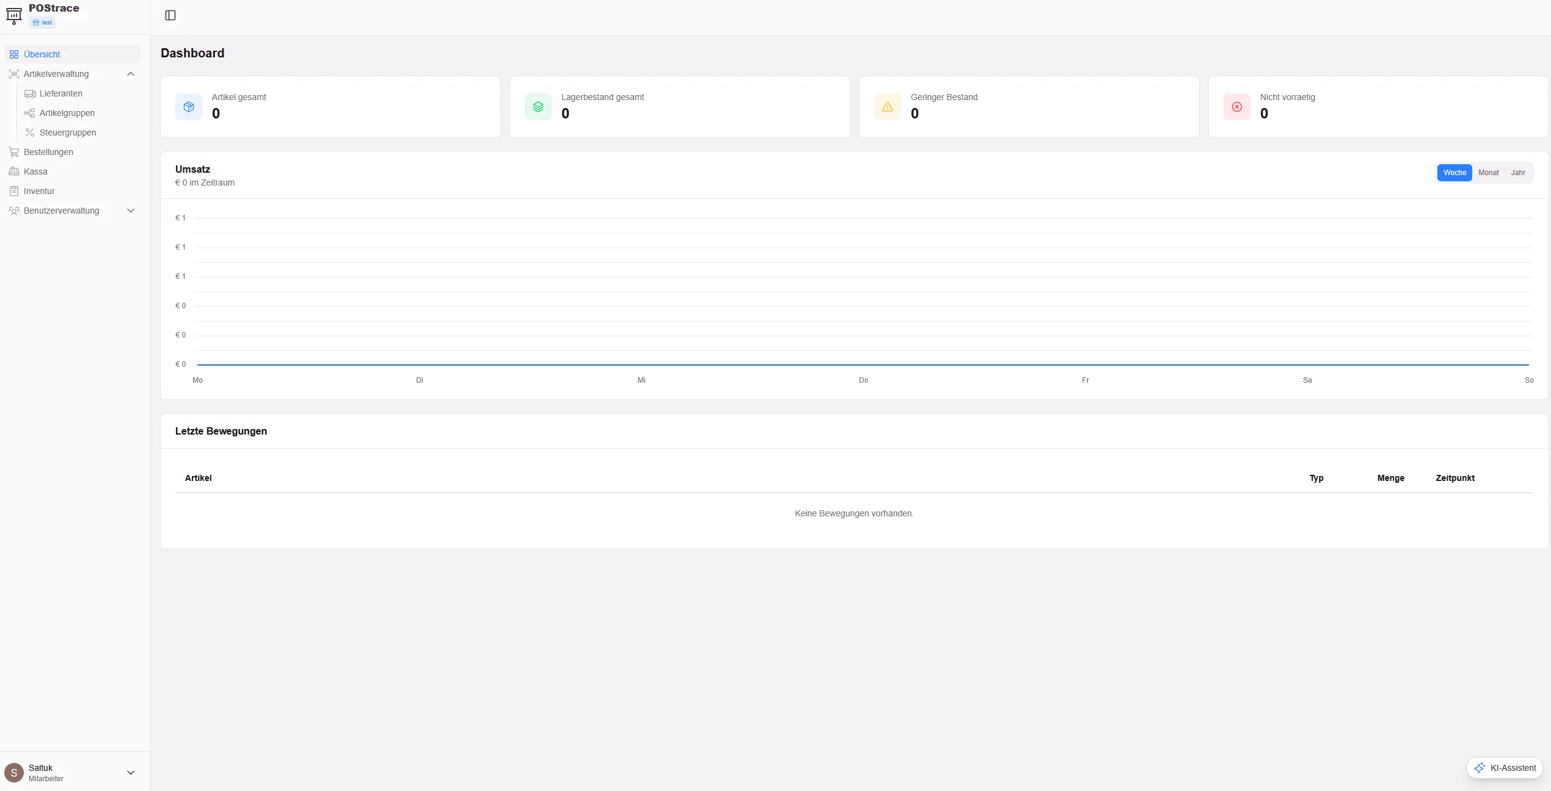Click 'Keine Bewegungen vorhanden.' message
Screen dimensions: 1551x791
pos(854,513)
